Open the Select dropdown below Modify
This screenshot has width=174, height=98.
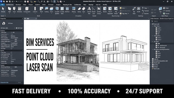3,16
